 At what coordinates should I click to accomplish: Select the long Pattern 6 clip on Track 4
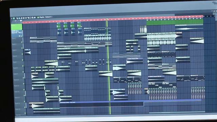pos(84,45)
